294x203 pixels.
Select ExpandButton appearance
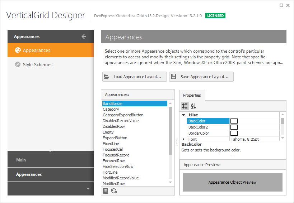tap(135, 138)
